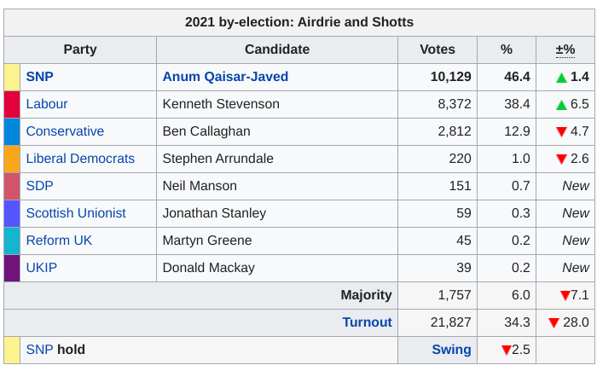The image size is (597, 371).
Task: Click the red decrease arrow beside 28.0
Action: tap(554, 323)
